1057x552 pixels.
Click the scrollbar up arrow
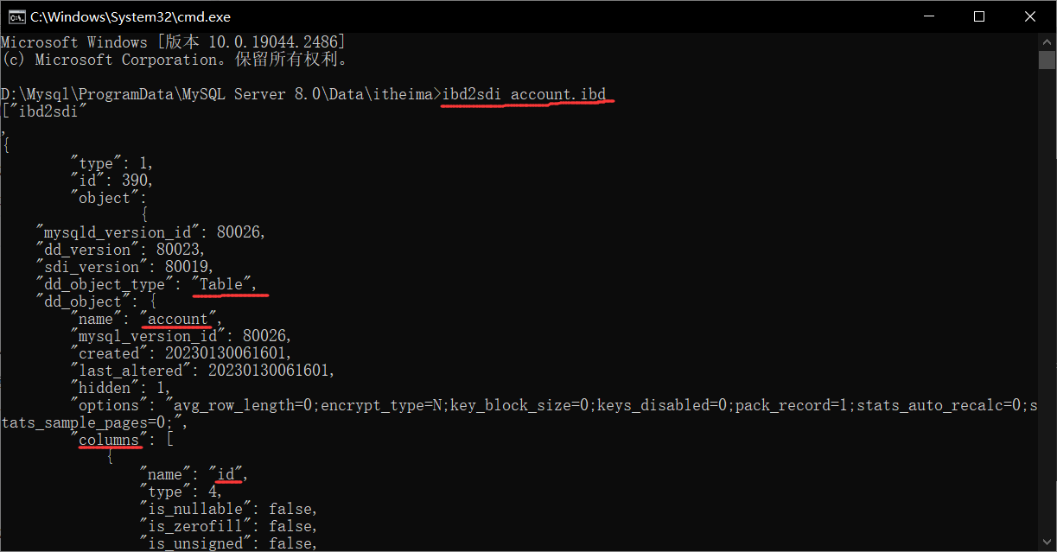(x=1047, y=41)
